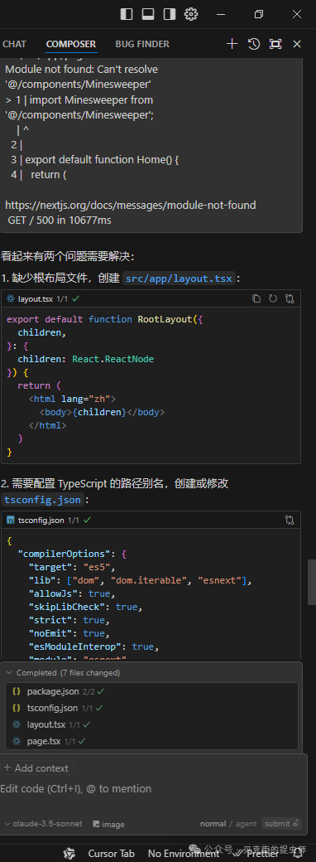316x862 pixels.
Task: Switch to the CHAT tab
Action: point(14,44)
